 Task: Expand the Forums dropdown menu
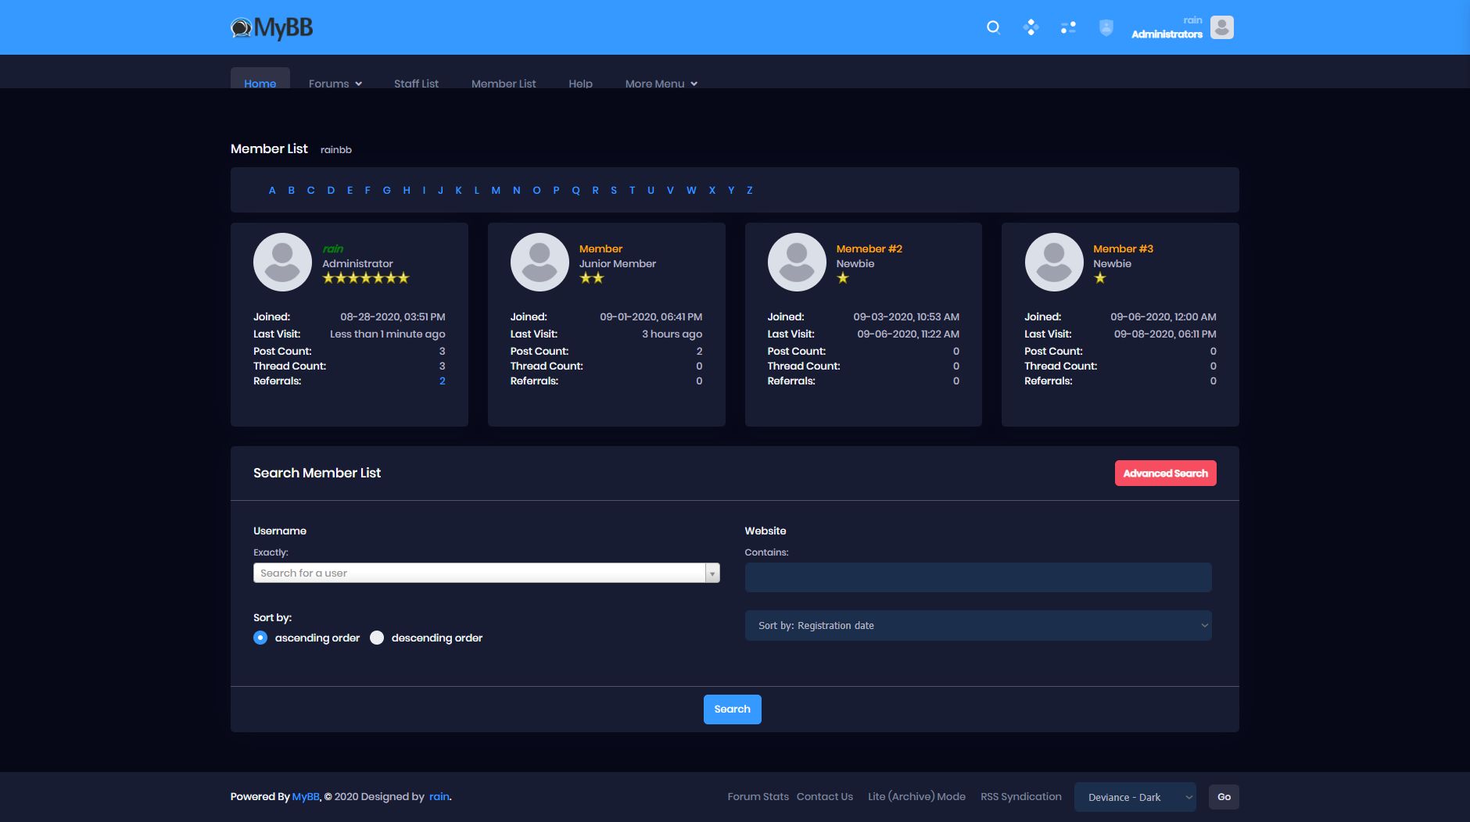335,84
